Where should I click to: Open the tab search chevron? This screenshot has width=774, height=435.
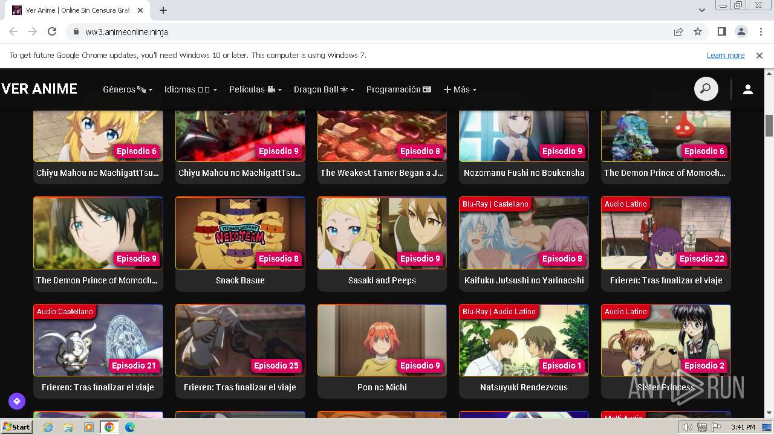[701, 10]
